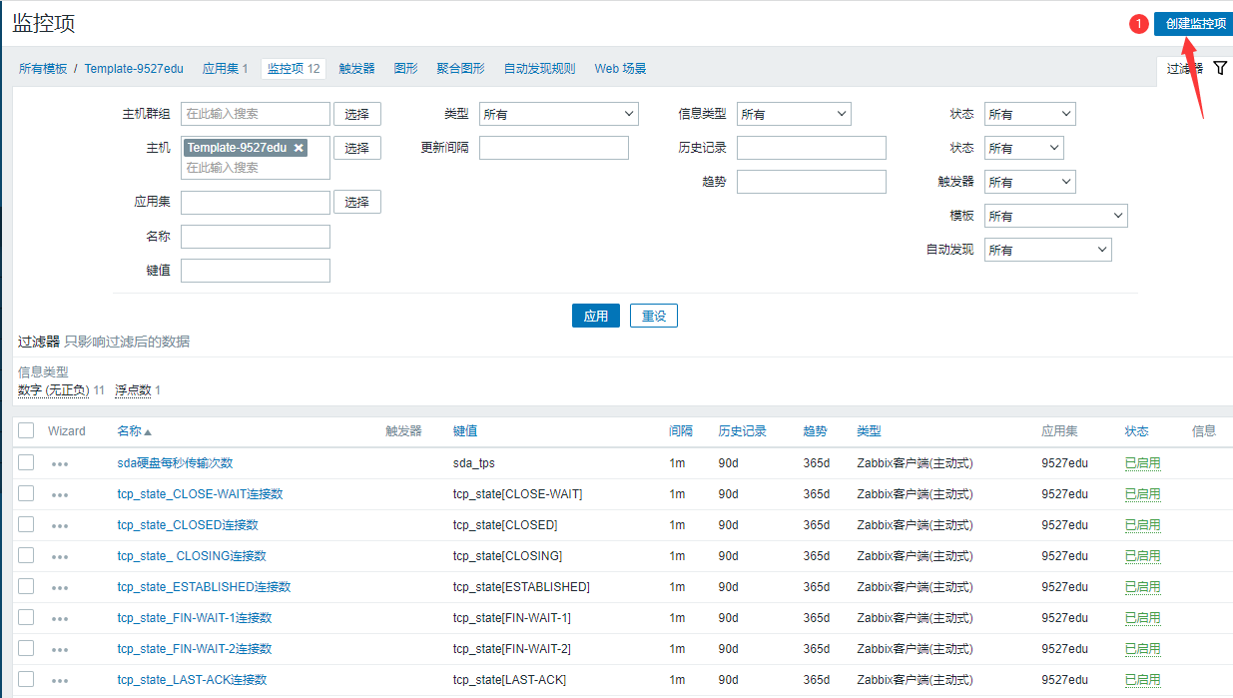The image size is (1233, 698).
Task: Click the 历史记录 filter input field
Action: [x=812, y=148]
